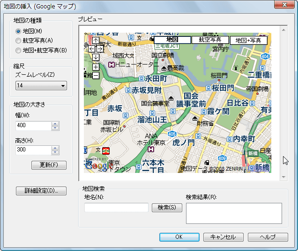Click the ANAホテル東京 hotel icon

[151, 149]
